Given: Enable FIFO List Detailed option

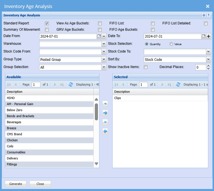Looking at the screenshot, I should [x=206, y=24].
